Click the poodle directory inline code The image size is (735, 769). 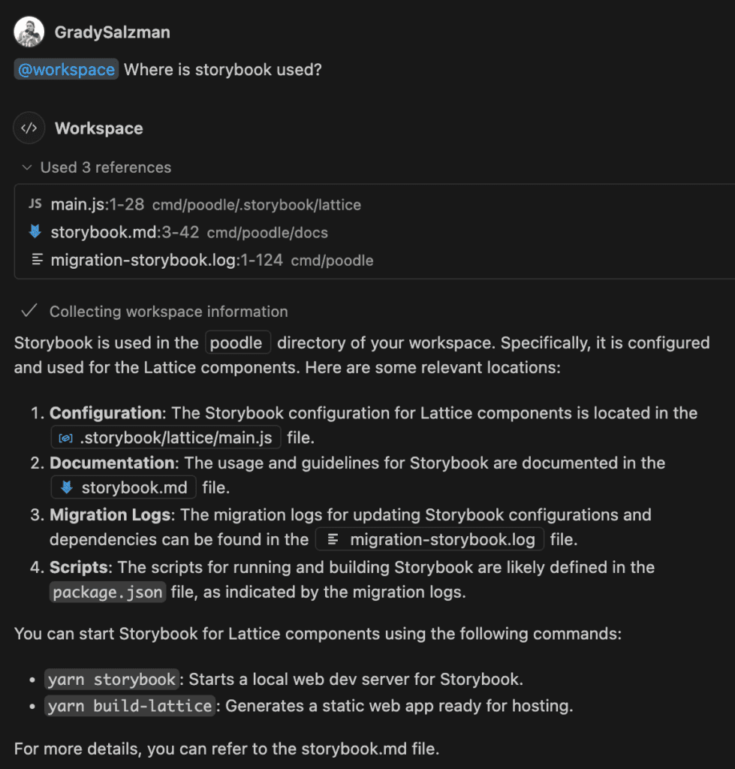238,343
